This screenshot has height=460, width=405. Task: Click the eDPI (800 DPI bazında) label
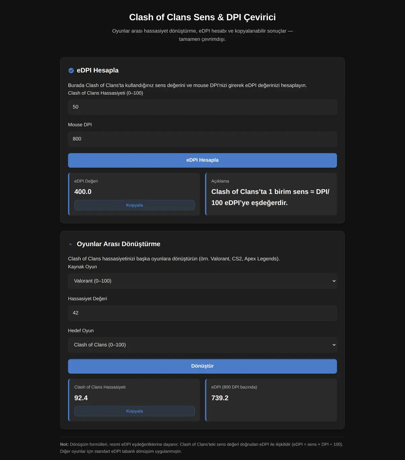coord(234,387)
